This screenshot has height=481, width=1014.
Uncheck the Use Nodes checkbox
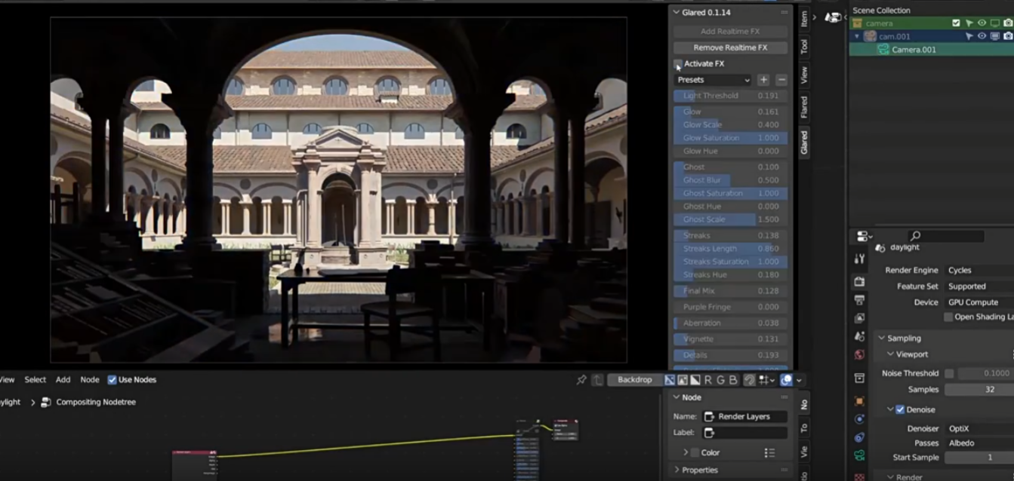click(x=112, y=380)
